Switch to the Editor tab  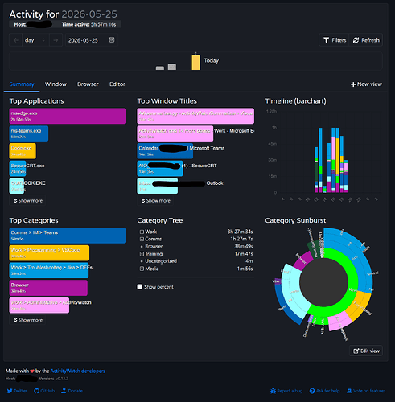click(117, 84)
